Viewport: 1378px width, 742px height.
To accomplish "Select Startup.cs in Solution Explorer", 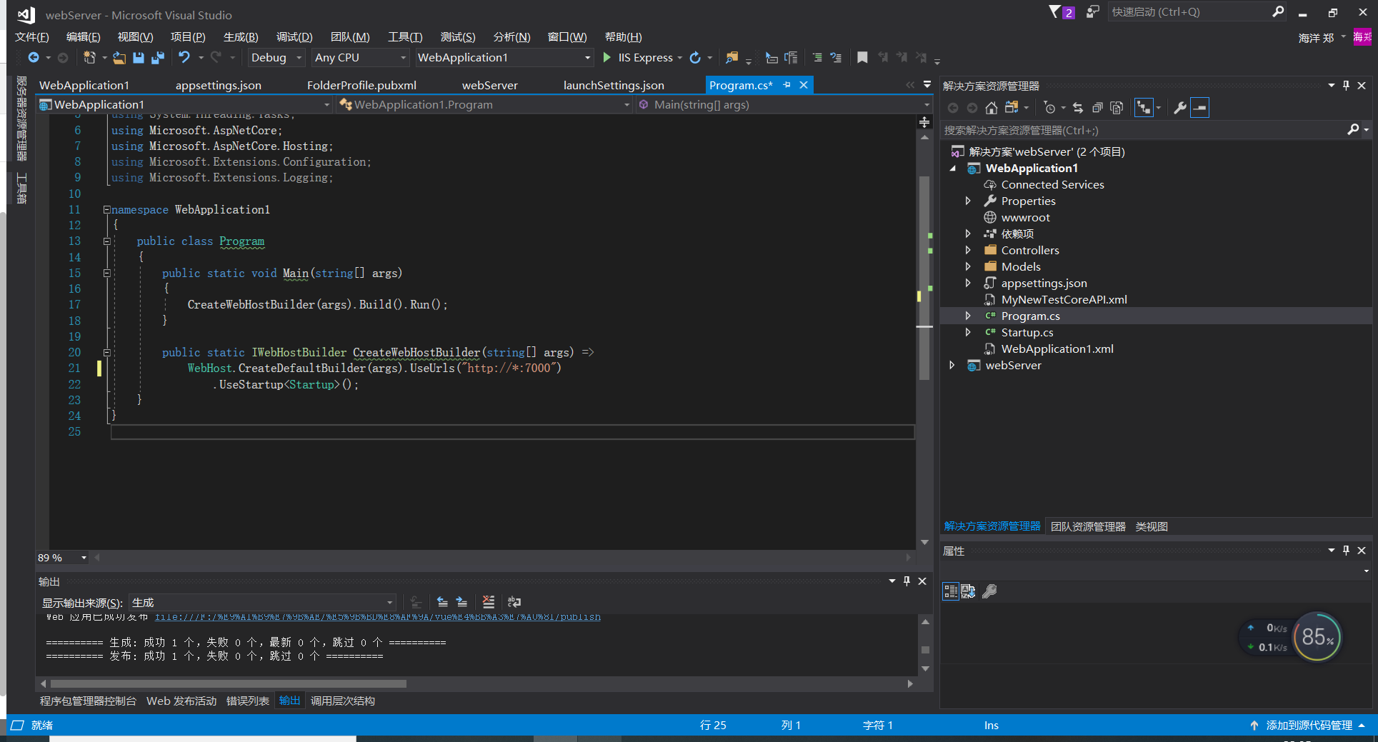I will point(1027,332).
